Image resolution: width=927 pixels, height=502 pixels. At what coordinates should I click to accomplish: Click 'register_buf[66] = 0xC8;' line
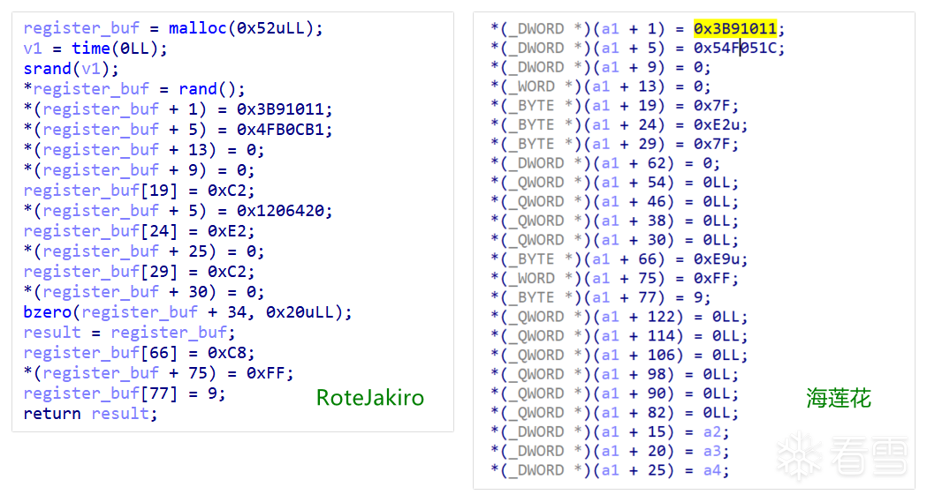[139, 352]
